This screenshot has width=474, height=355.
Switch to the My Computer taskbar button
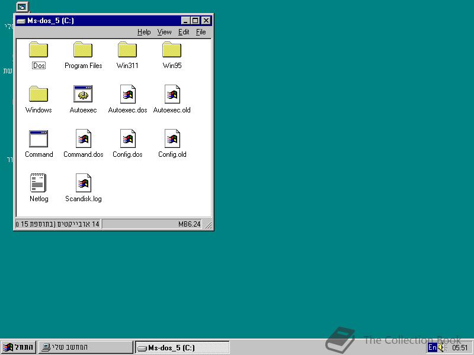tap(85, 347)
